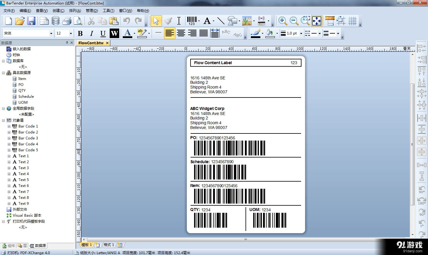The image size is (428, 255).
Task: Open the 创建(C) menu
Action: 58,11
